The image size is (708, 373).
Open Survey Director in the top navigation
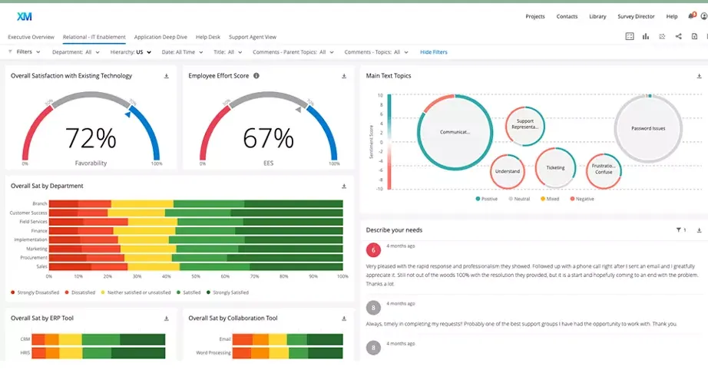pos(635,16)
